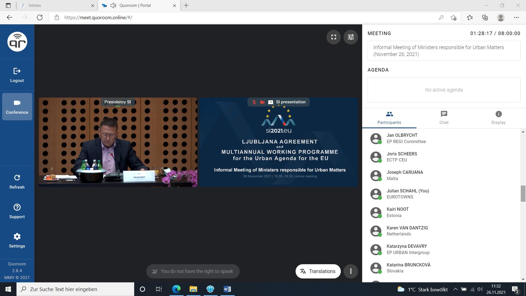This screenshot has height=296, width=526.
Task: Click the Logout sidebar icon
Action: click(x=17, y=75)
